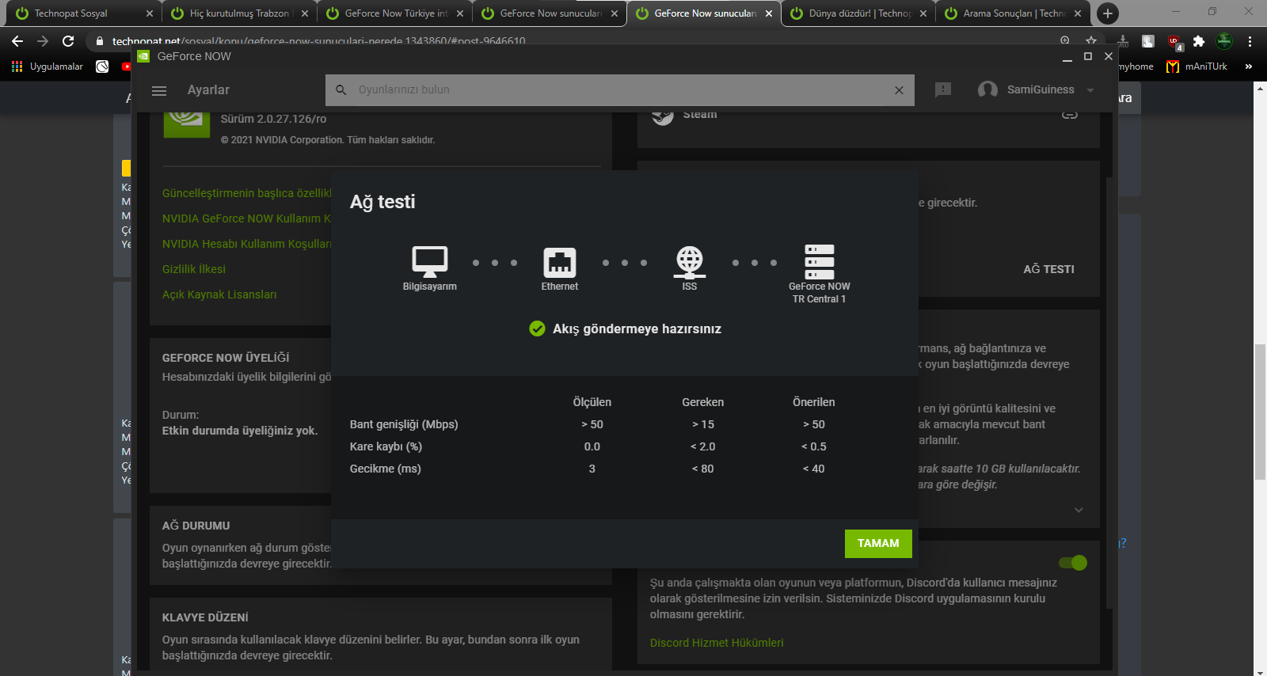Open the Gizlilik İlkesi link

pyautogui.click(x=194, y=269)
